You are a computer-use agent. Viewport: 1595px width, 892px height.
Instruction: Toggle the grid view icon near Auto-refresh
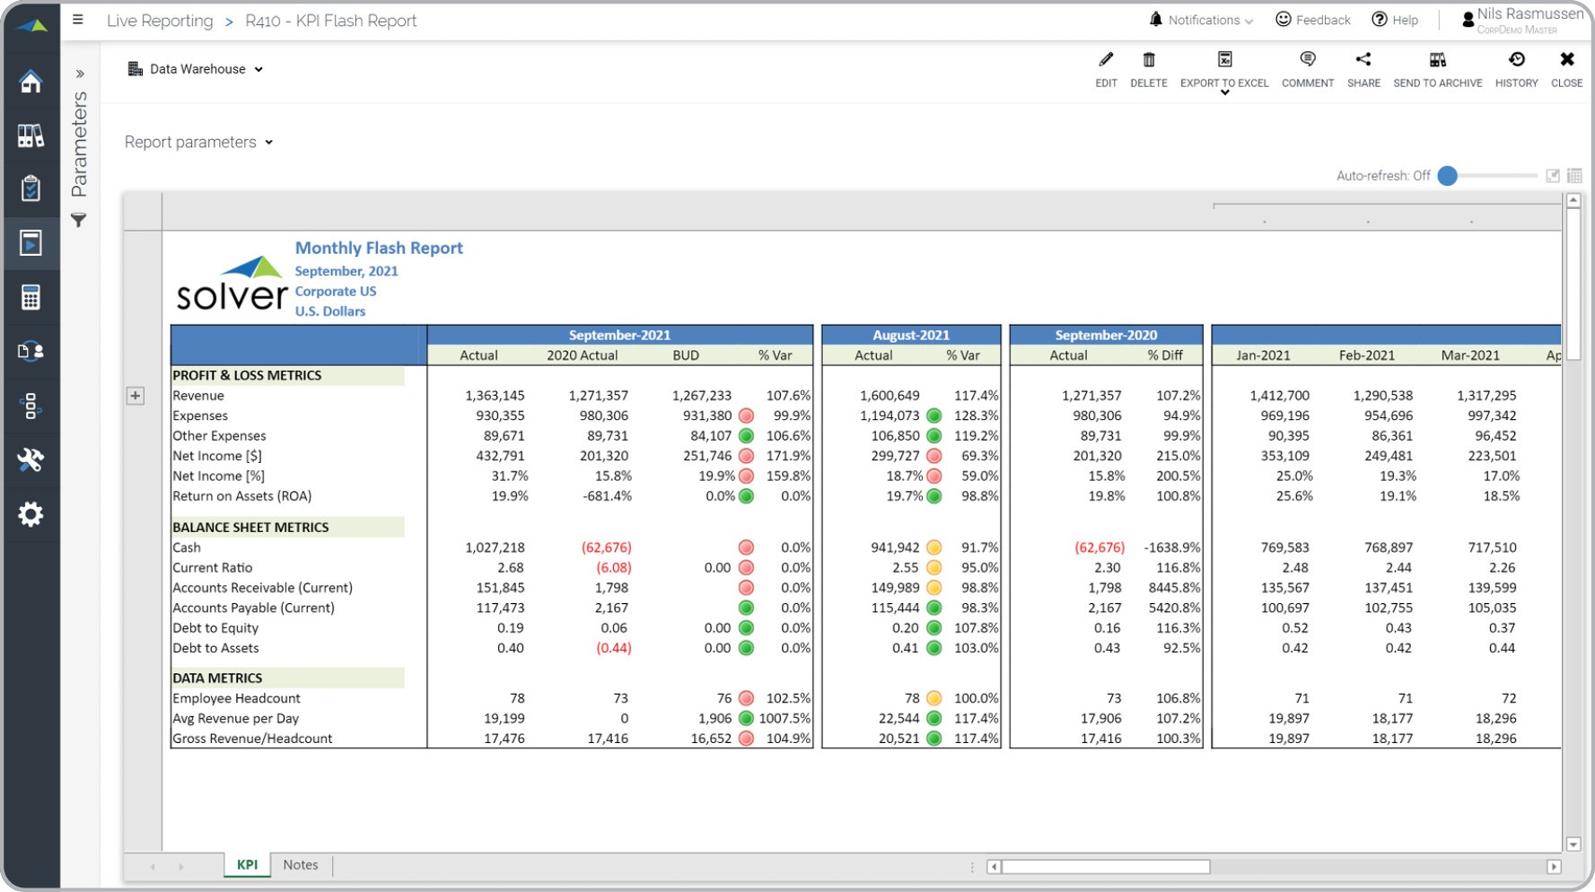click(1574, 176)
